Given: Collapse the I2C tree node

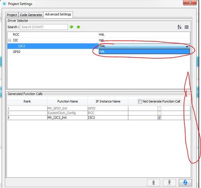Looking at the screenshot, I should [x=10, y=40].
